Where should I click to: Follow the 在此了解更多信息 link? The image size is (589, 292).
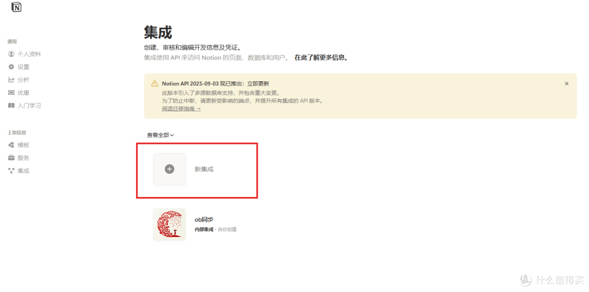pyautogui.click(x=321, y=58)
